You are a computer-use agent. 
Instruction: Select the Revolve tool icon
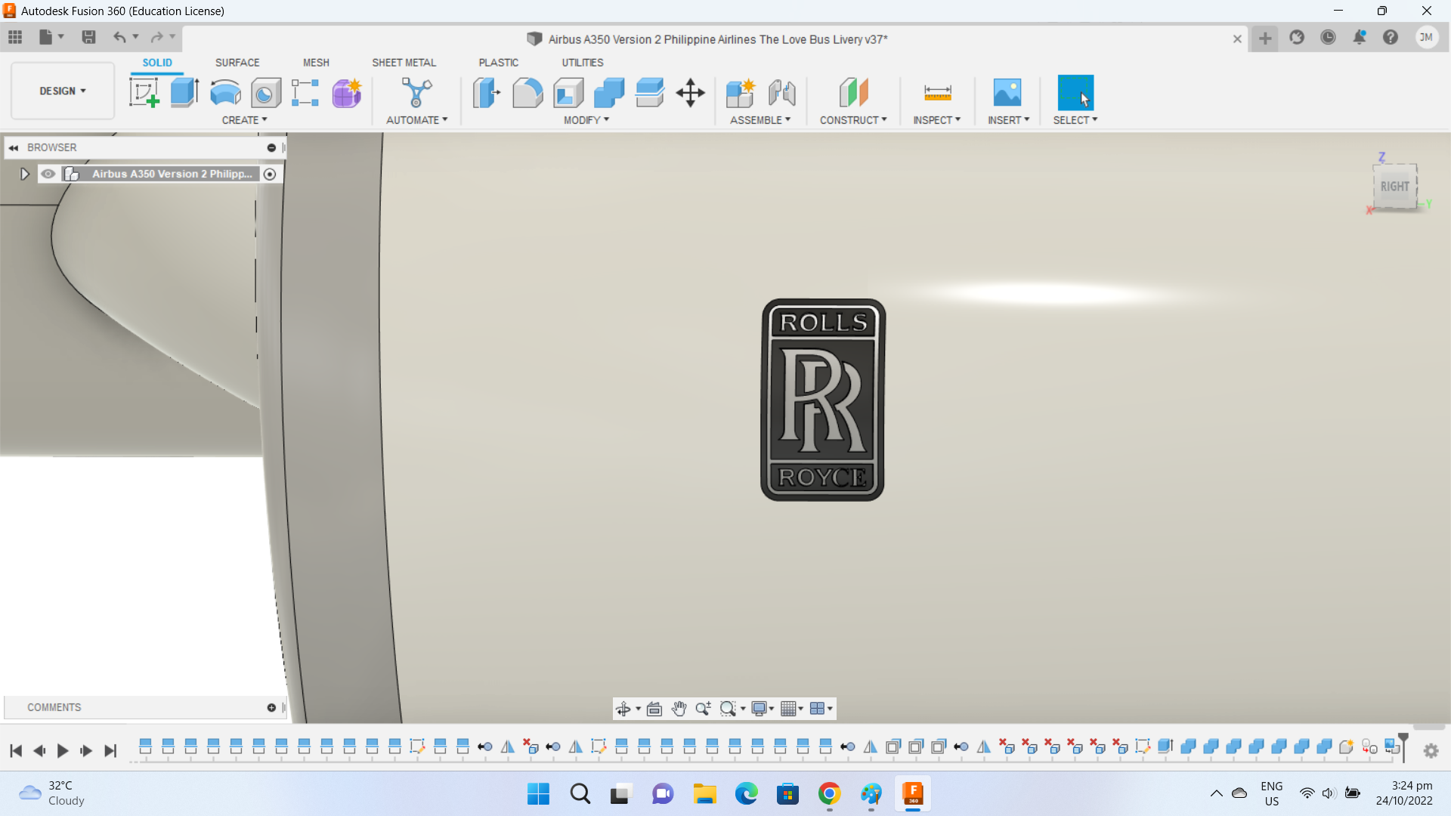tap(225, 93)
